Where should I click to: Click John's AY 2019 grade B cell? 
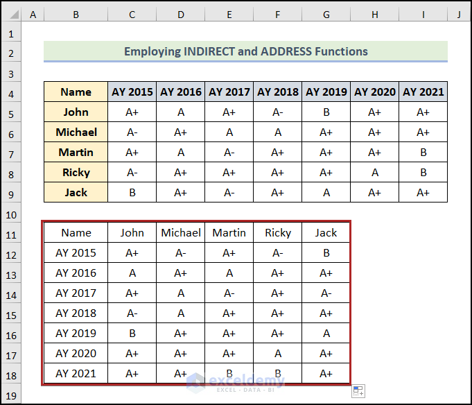click(x=326, y=112)
